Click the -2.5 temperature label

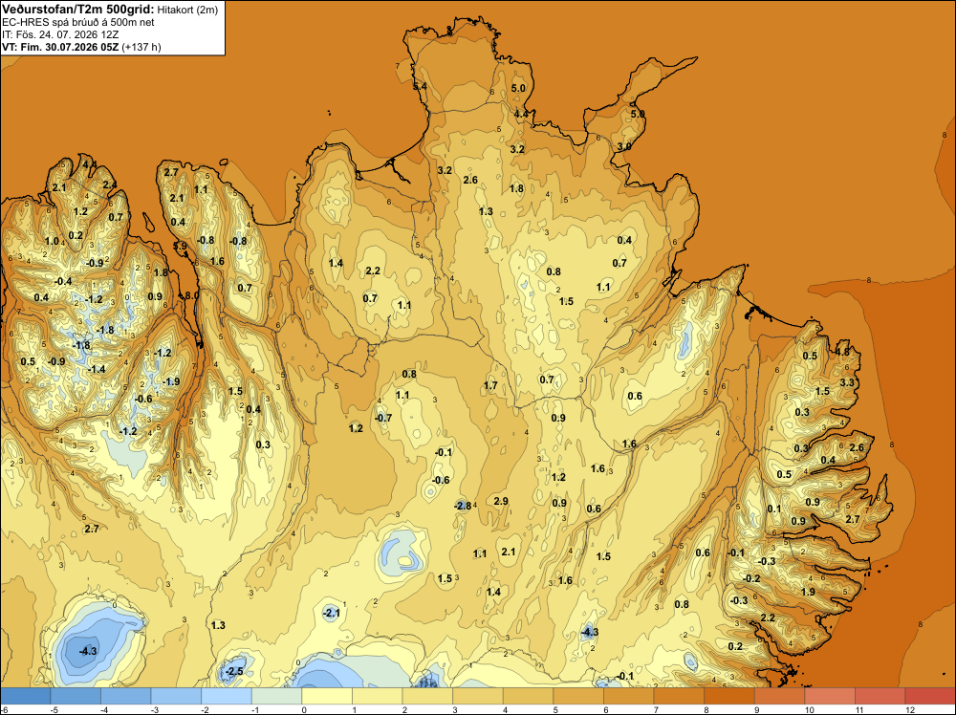tap(234, 671)
